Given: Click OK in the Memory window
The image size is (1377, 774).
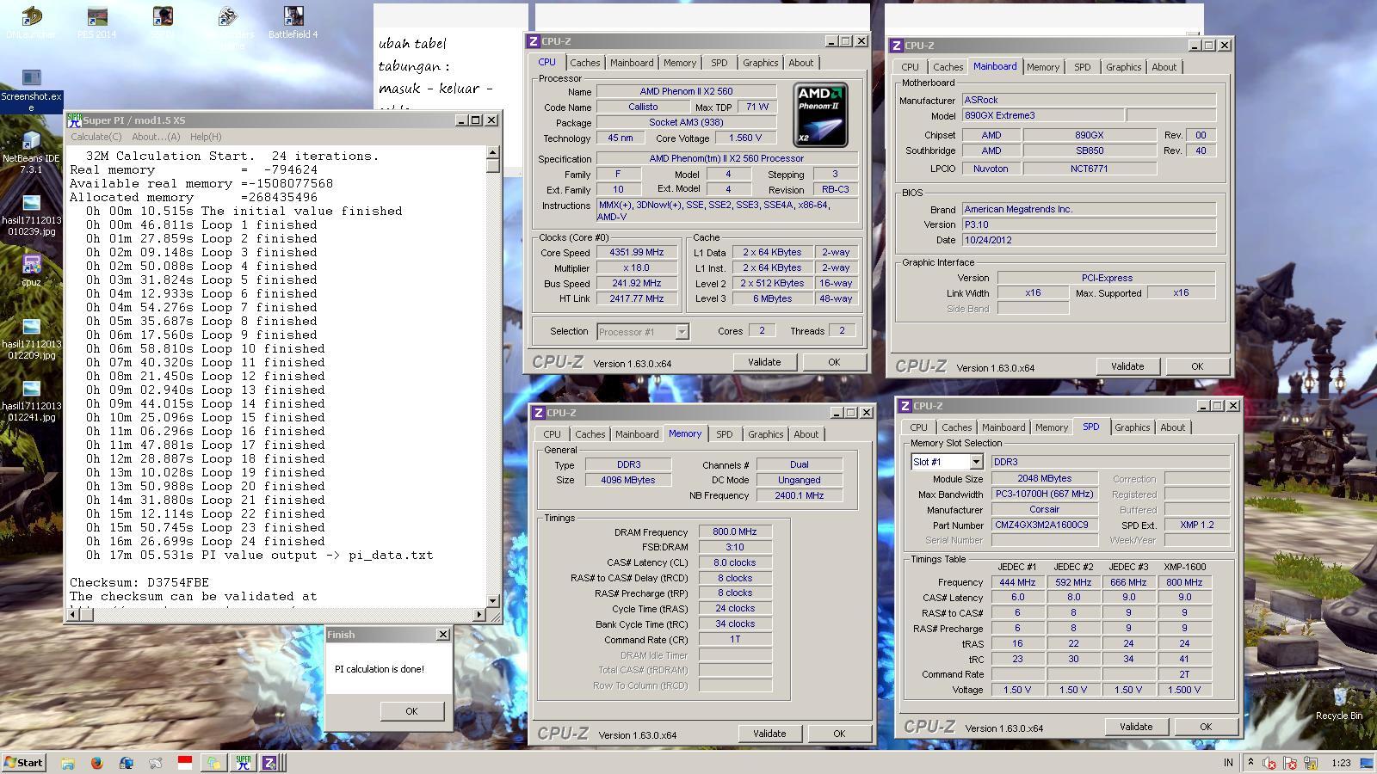Looking at the screenshot, I should point(839,734).
